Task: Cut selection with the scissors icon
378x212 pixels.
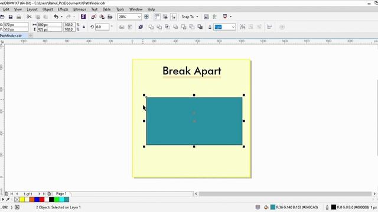Action: [x=29, y=17]
